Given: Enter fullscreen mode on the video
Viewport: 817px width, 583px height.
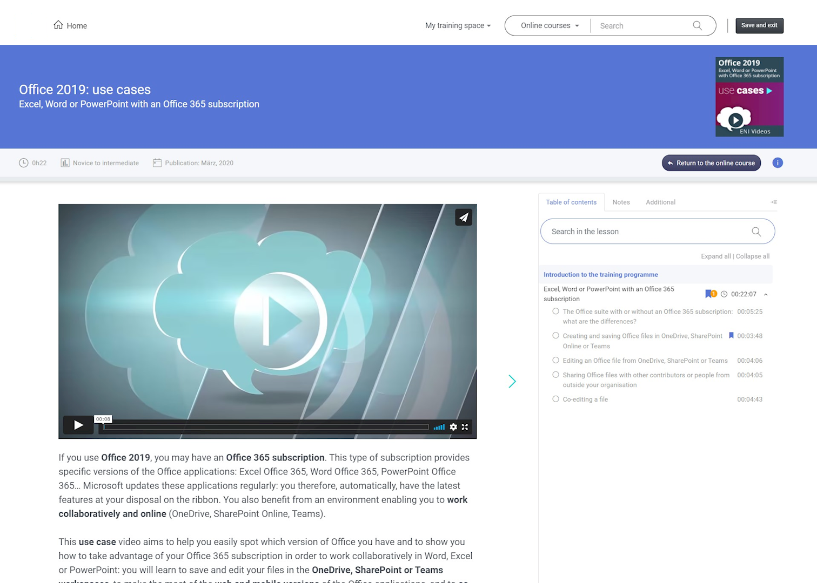Looking at the screenshot, I should click(x=465, y=427).
